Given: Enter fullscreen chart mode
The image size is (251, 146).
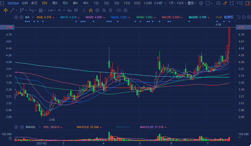Looking at the screenshot, I should 232,3.
